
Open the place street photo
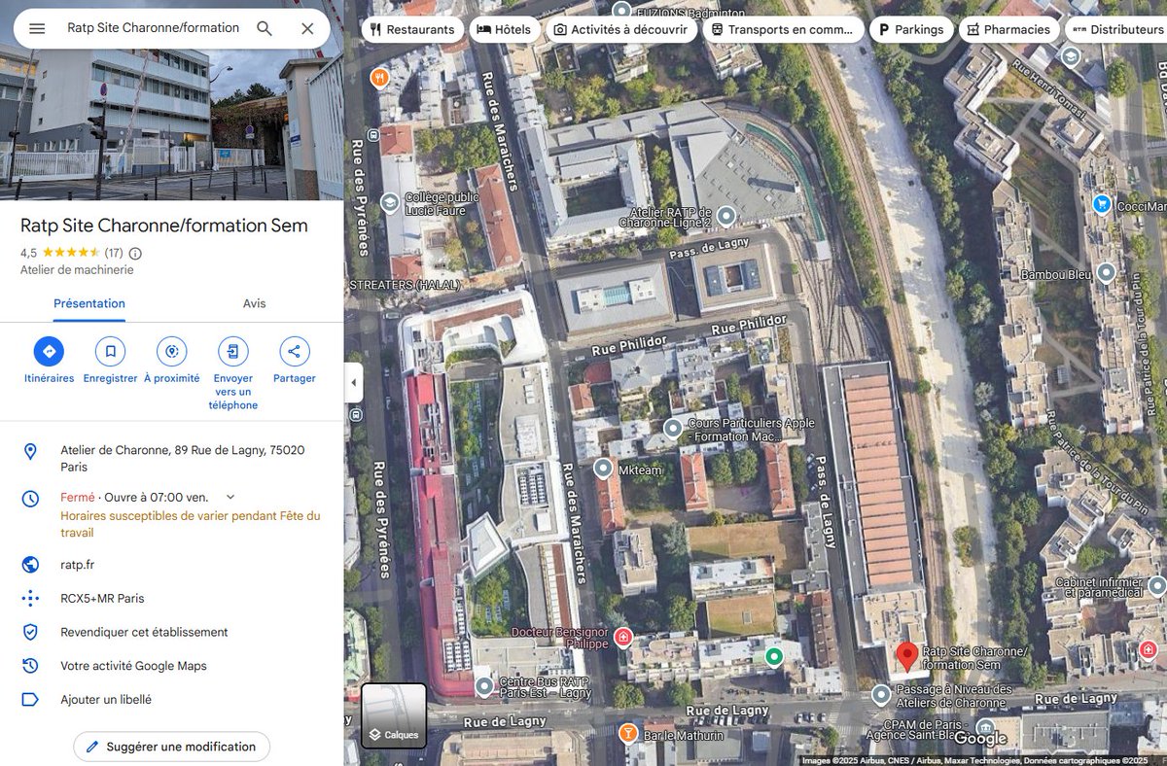point(171,100)
